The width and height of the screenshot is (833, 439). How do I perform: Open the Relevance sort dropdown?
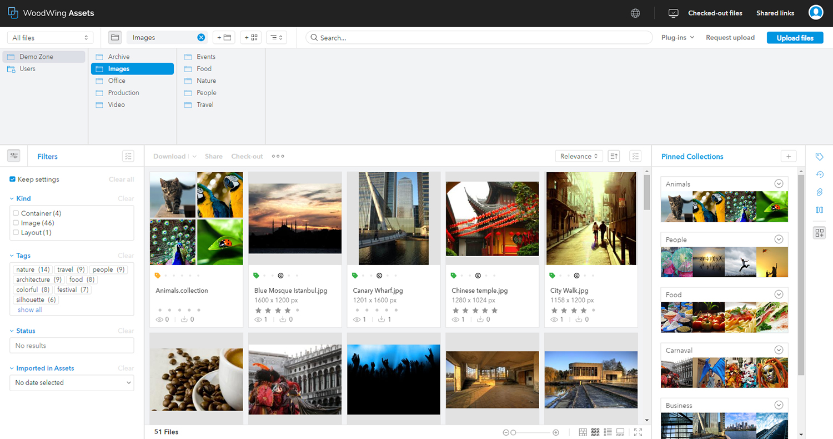coord(579,156)
